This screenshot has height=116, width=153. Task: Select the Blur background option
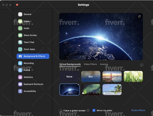91,76
